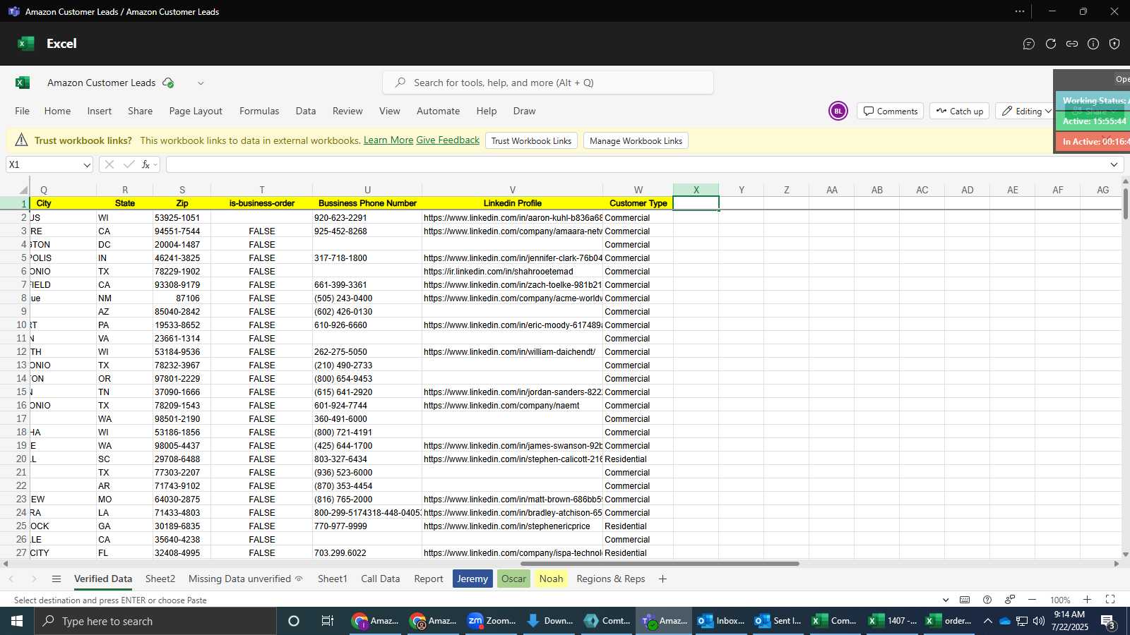The width and height of the screenshot is (1130, 635).
Task: Confirm entry with checkmark icon
Action: (x=129, y=164)
